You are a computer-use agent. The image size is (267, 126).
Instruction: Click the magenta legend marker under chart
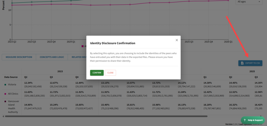83,46
